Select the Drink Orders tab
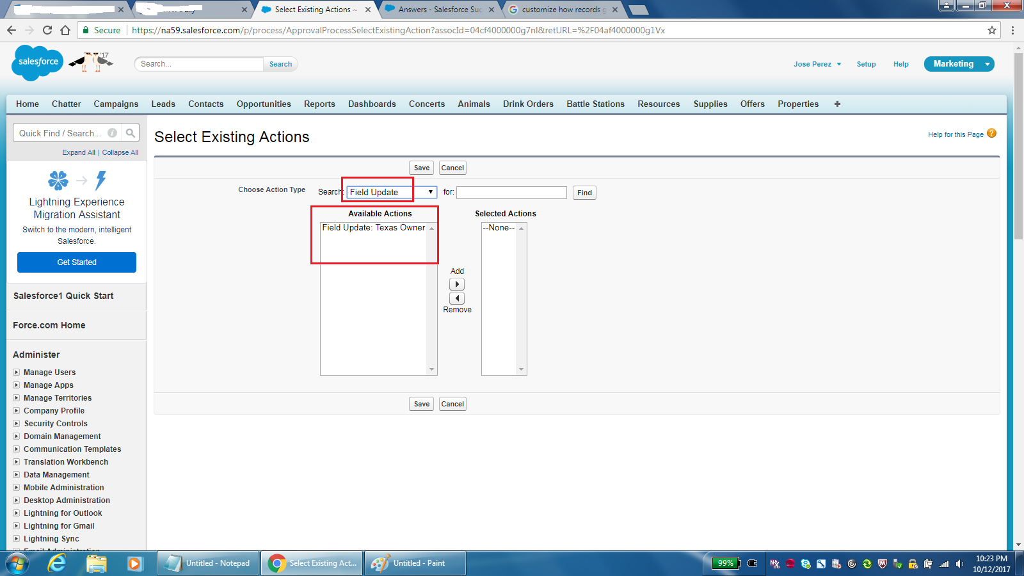The image size is (1024, 576). point(528,104)
